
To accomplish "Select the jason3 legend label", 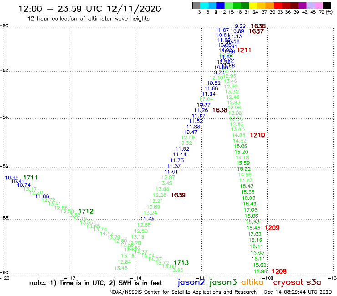I will click(x=223, y=282).
